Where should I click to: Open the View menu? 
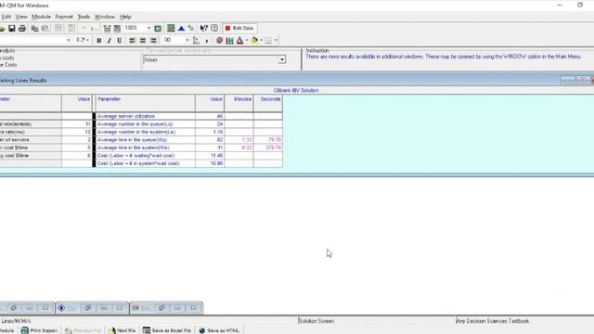pos(21,17)
